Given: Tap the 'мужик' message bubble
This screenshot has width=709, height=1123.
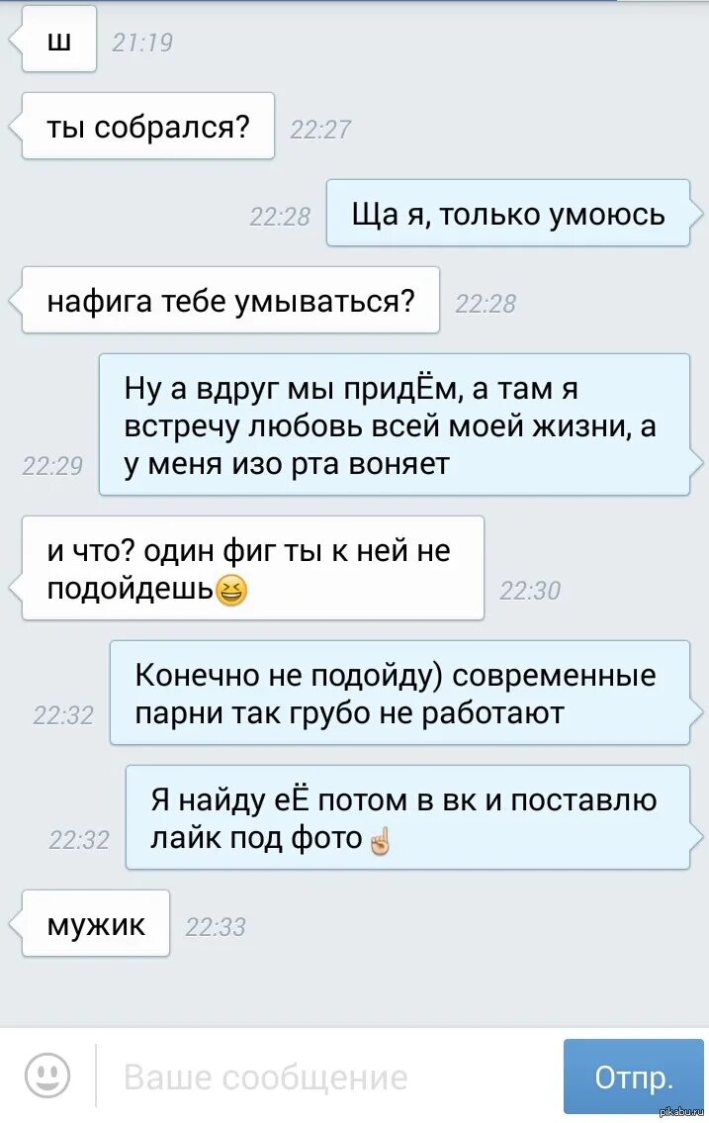Looking at the screenshot, I should tap(96, 923).
